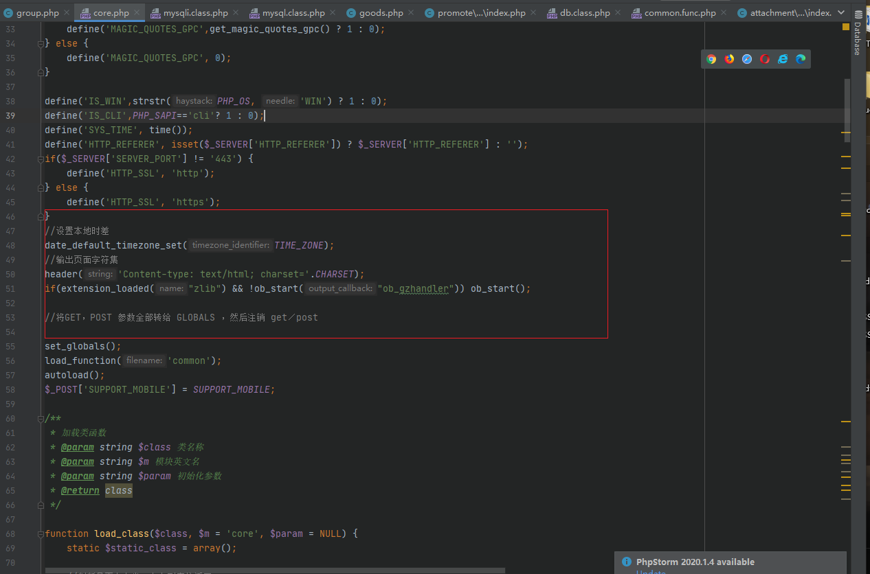This screenshot has width=870, height=574.
Task: Open the goods.php editor tab
Action: tap(380, 13)
